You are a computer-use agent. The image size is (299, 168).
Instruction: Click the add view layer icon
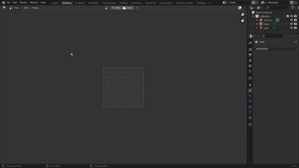(x=292, y=3)
